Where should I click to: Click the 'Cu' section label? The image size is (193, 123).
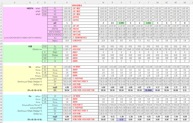click(x=30, y=96)
